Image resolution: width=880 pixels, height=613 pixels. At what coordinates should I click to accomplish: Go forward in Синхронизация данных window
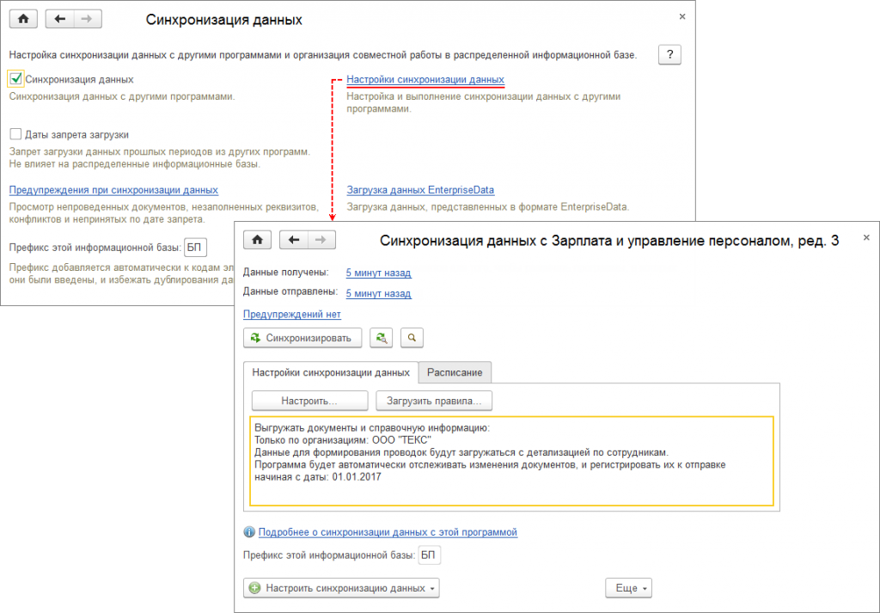[87, 19]
